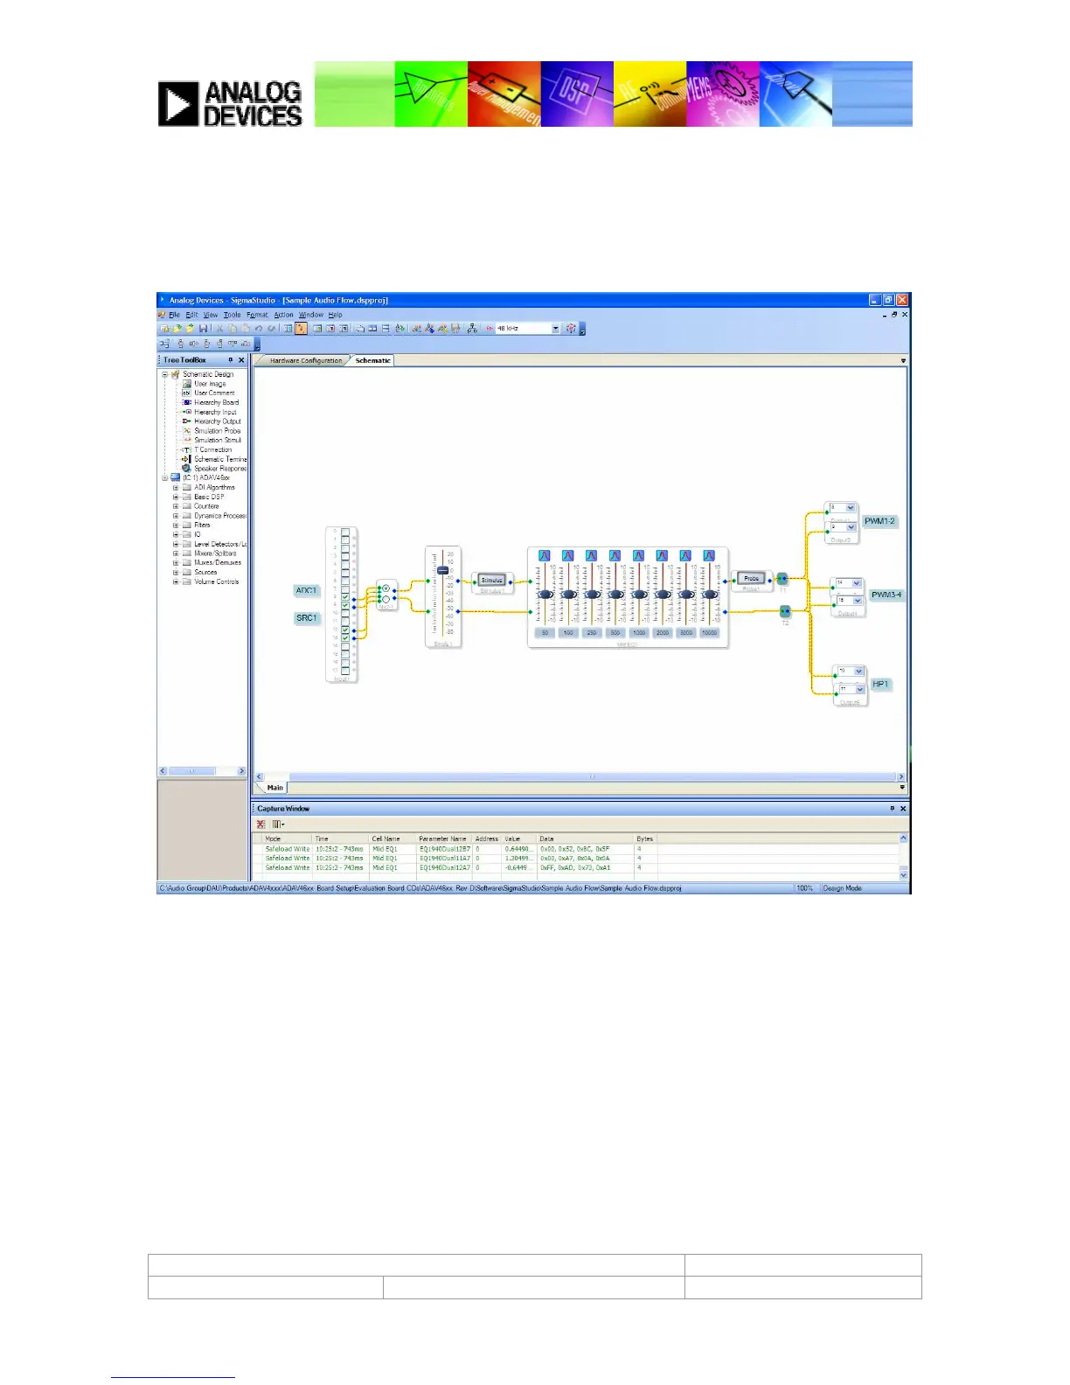This screenshot has width=1070, height=1385.
Task: Toggle input channel 12 checkbox
Action: click(345, 630)
